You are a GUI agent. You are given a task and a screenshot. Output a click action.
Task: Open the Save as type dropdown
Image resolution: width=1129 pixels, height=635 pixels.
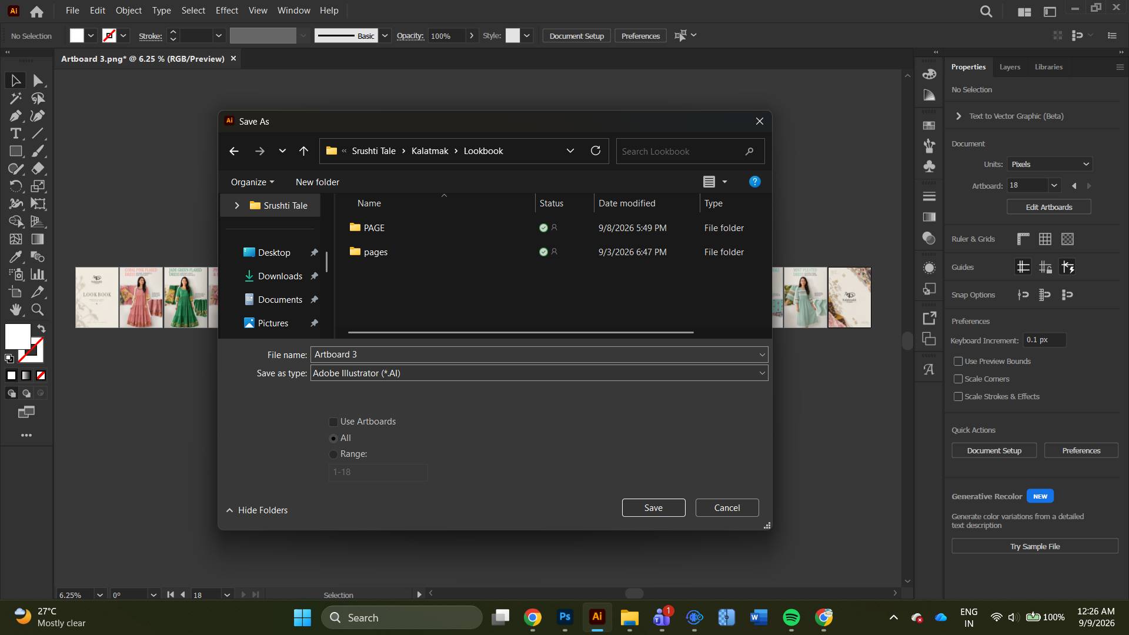[539, 373]
